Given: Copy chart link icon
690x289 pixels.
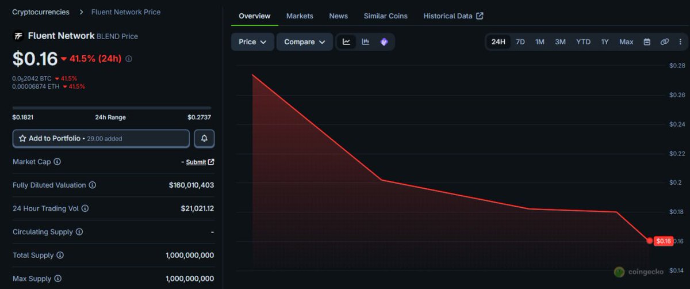Looking at the screenshot, I should 665,42.
